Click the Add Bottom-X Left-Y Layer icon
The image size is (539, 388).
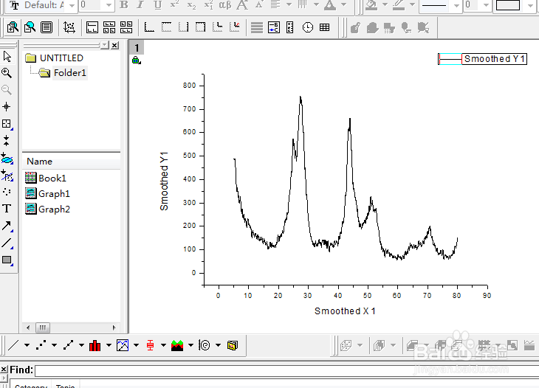(149, 27)
